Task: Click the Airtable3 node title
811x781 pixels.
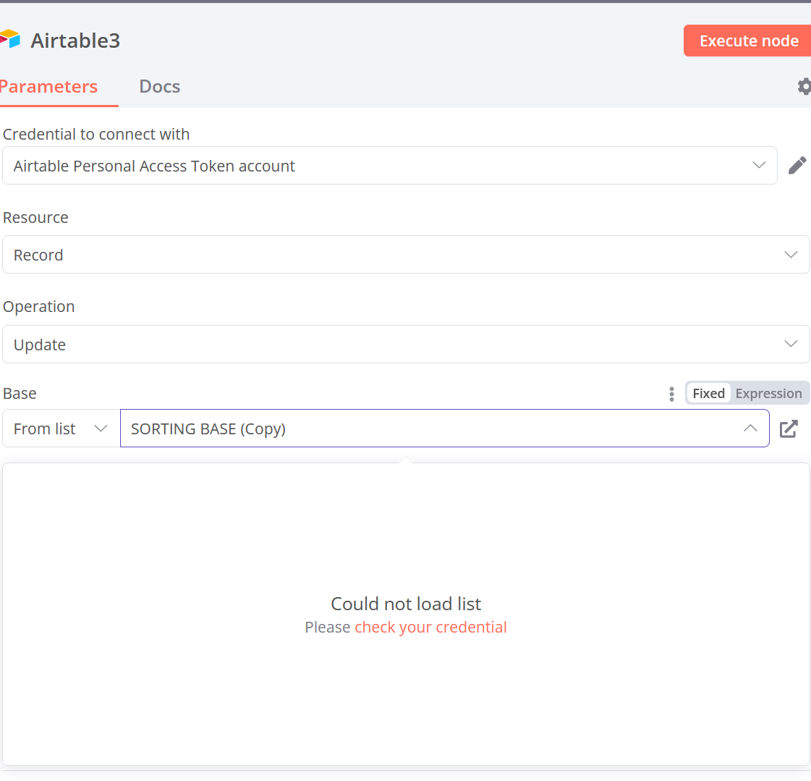Action: [x=75, y=41]
